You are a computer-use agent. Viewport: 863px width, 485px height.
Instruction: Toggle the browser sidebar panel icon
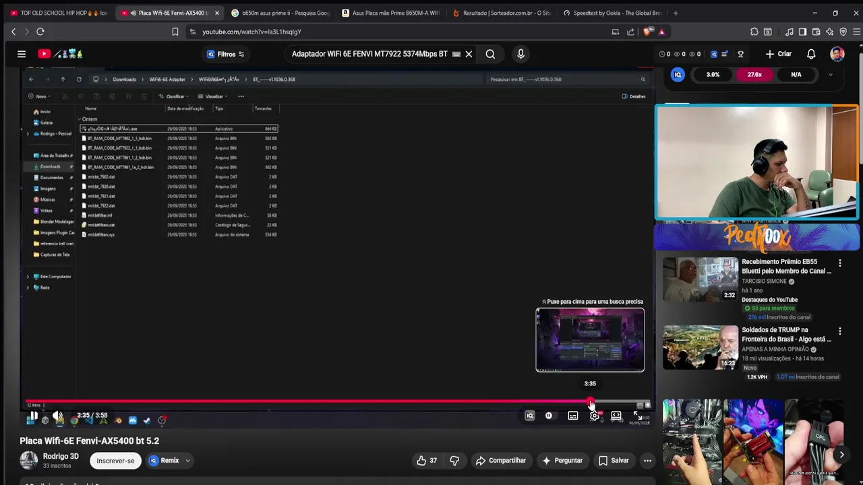pos(802,32)
